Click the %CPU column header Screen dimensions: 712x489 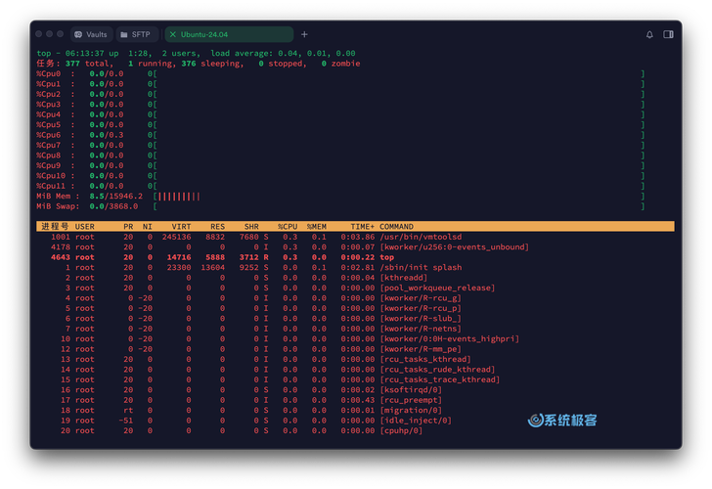(288, 226)
